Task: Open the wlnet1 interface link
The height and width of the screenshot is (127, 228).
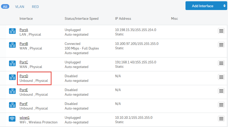Action: click(x=25, y=118)
